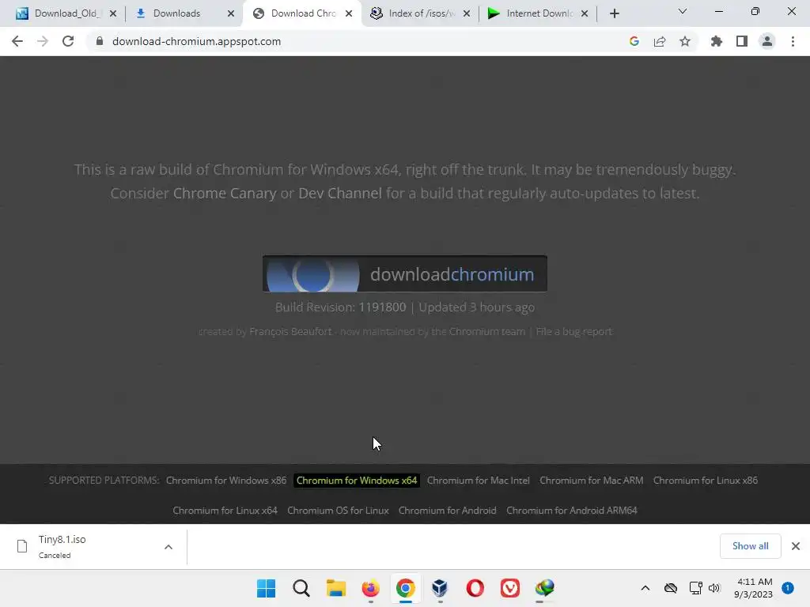Select Chromium OS for Linux
This screenshot has height=607, width=810.
pos(338,511)
